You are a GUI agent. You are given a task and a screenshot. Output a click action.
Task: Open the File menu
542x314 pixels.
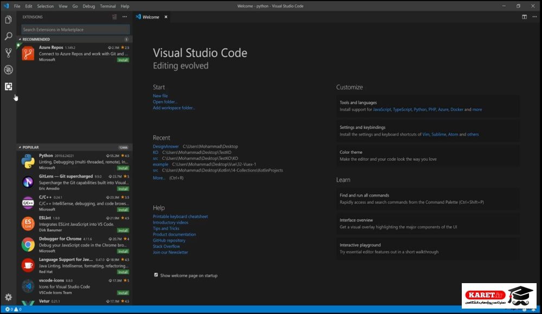(17, 6)
